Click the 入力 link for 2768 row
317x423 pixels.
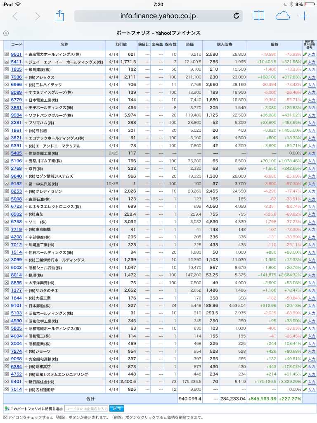tap(312, 169)
